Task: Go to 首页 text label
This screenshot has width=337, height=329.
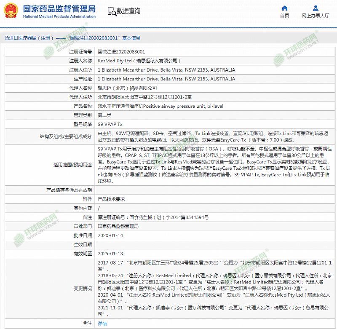Action: click(x=284, y=16)
